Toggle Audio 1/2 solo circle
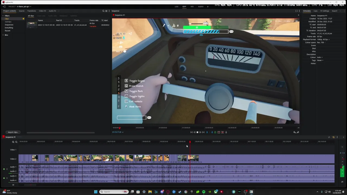347x195 pixels. pos(7,169)
